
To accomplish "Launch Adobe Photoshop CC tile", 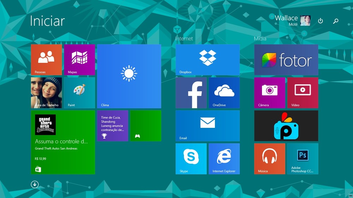I will point(303,159).
